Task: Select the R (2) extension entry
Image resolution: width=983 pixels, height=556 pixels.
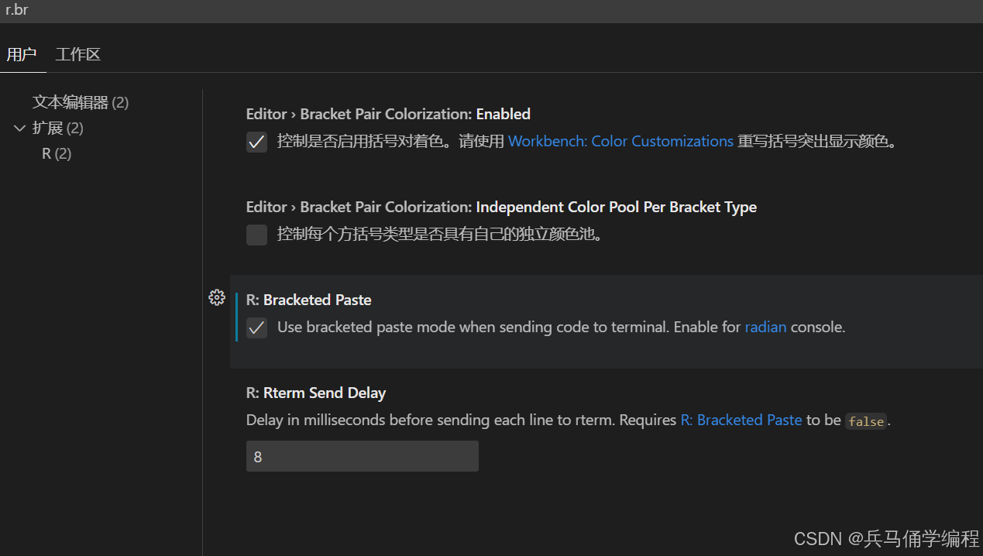Action: (57, 153)
